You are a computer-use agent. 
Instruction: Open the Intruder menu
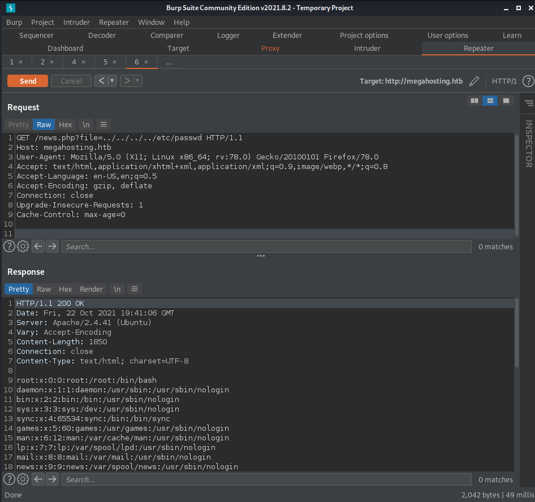[x=76, y=22]
